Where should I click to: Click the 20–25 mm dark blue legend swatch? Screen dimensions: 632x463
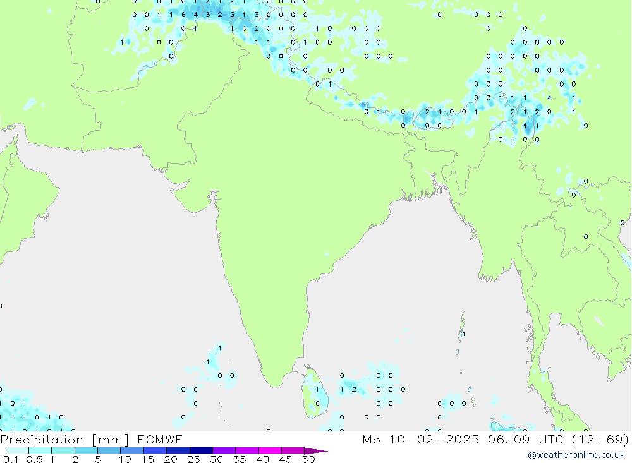point(178,450)
